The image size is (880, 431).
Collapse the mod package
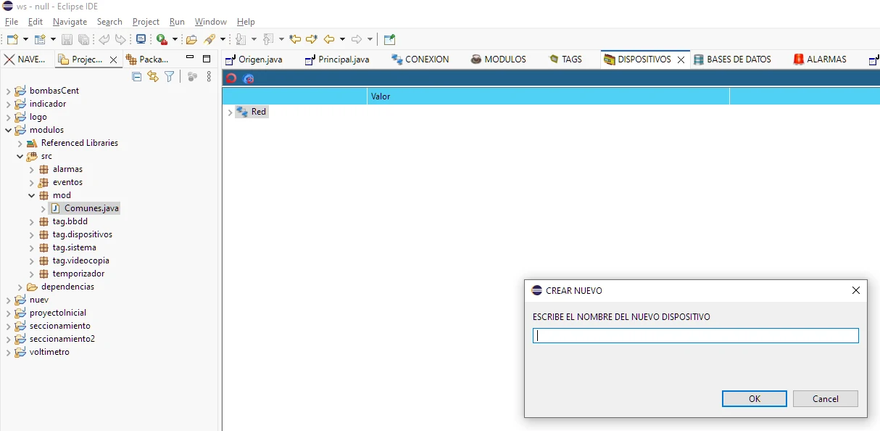point(31,195)
